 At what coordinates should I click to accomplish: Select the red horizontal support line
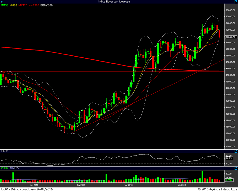(x=112, y=72)
